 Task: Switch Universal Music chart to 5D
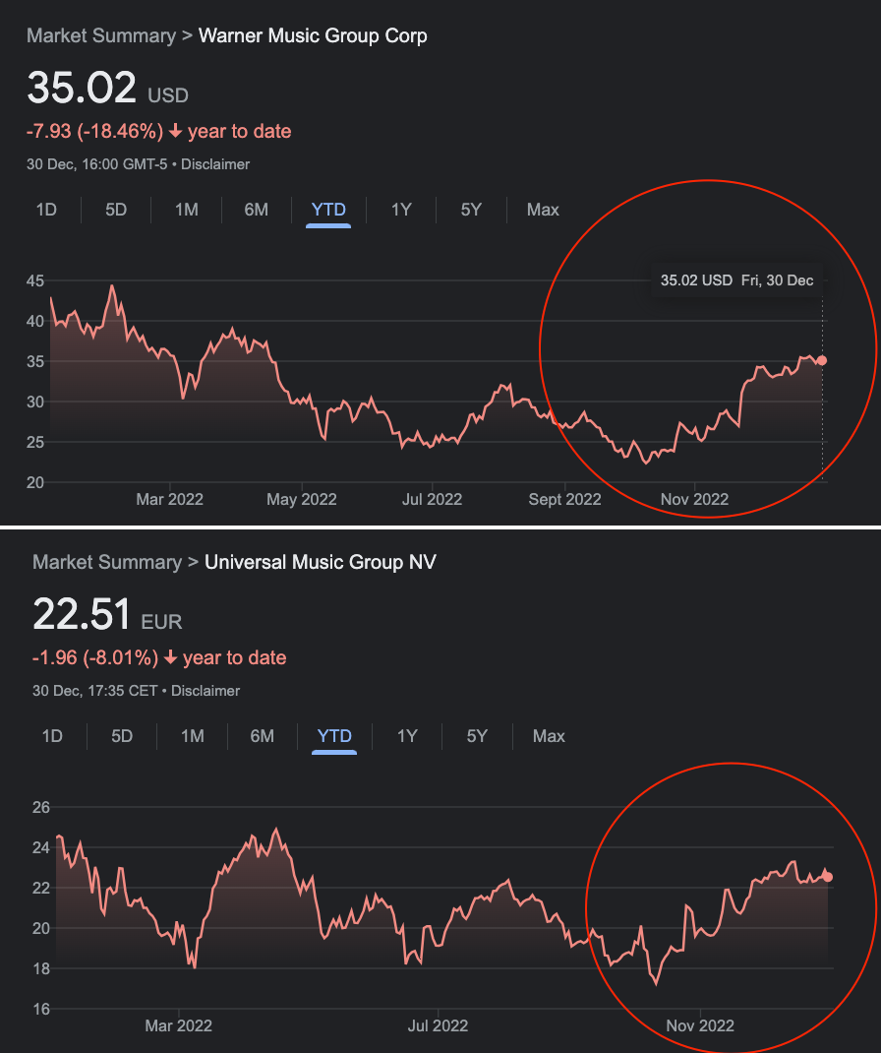coord(122,736)
